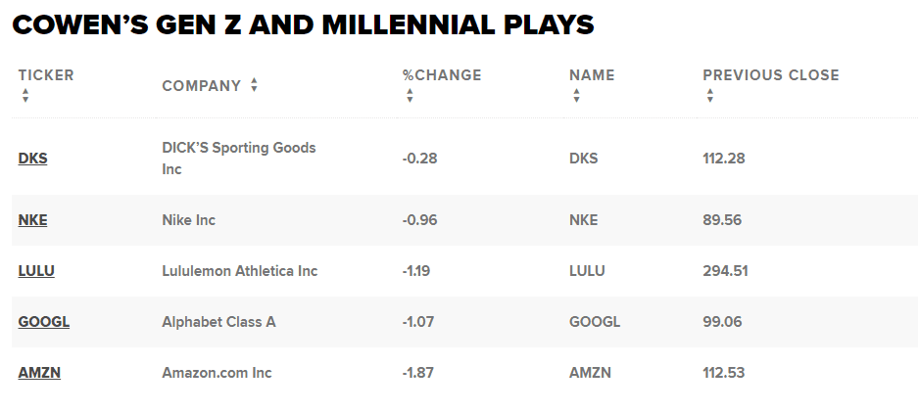Image resolution: width=920 pixels, height=412 pixels.
Task: Click the sort arrows under PREVIOUS CLOSE header
Action: pyautogui.click(x=709, y=96)
